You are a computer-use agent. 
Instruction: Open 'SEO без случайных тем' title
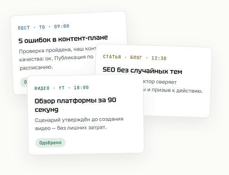click(142, 70)
